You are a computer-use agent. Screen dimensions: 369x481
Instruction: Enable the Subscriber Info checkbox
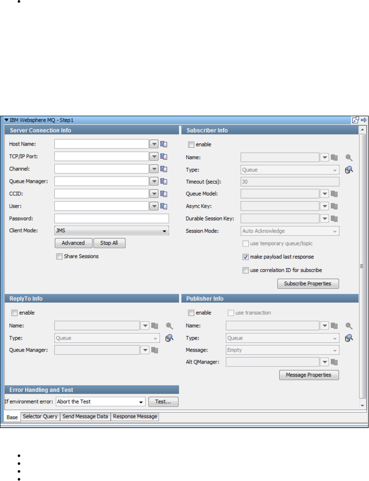click(x=191, y=144)
